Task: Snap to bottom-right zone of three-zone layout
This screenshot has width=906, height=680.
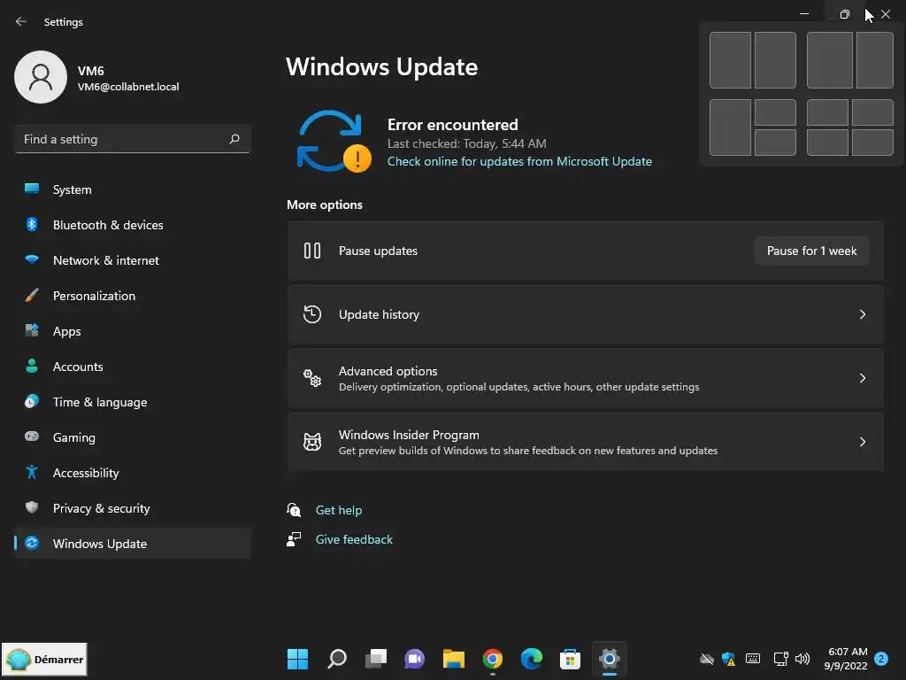Action: pyautogui.click(x=775, y=143)
